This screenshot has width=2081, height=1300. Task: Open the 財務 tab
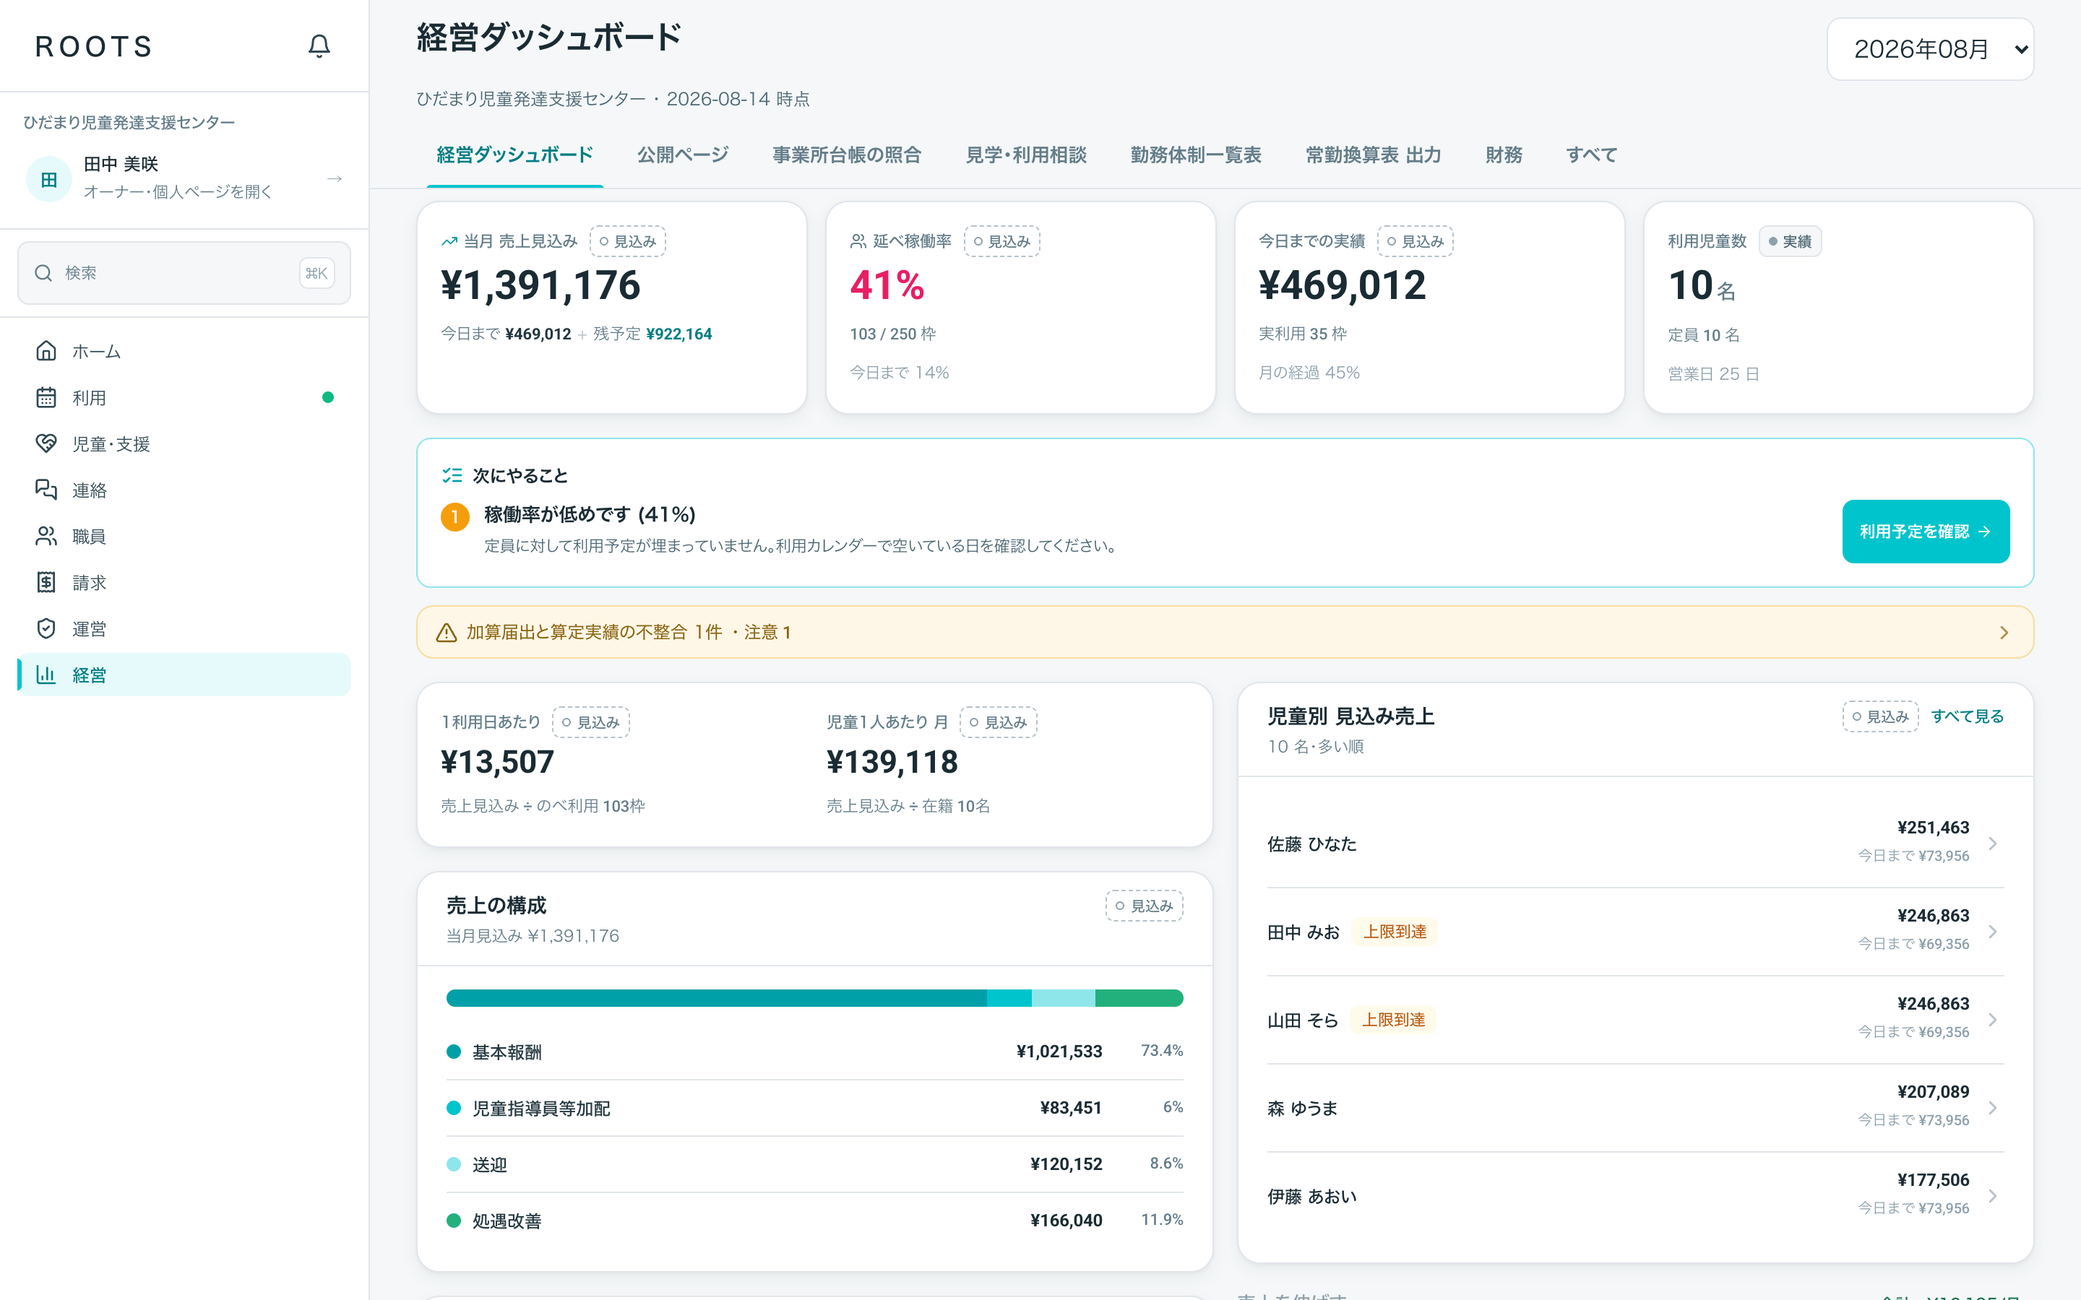[1504, 155]
